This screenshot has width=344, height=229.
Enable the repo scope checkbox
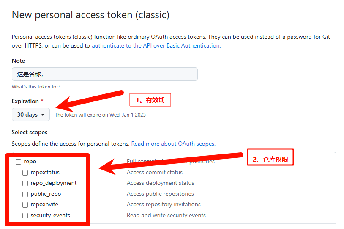19,162
